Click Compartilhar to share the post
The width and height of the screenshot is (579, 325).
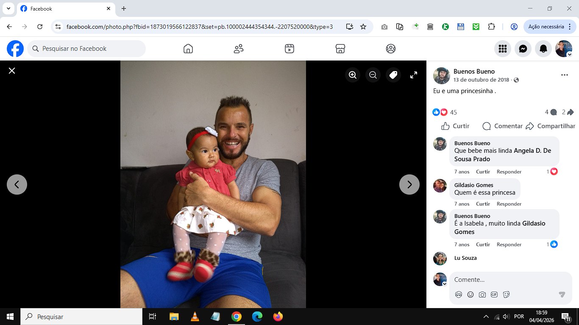click(550, 126)
